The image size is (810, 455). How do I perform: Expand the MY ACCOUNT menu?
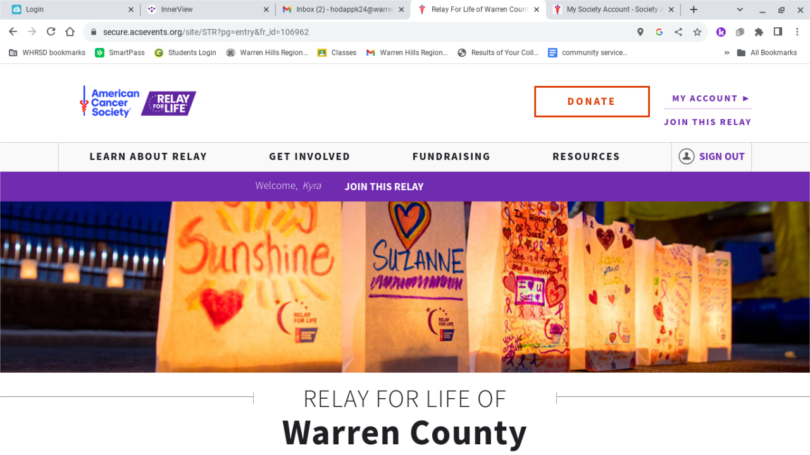point(711,99)
